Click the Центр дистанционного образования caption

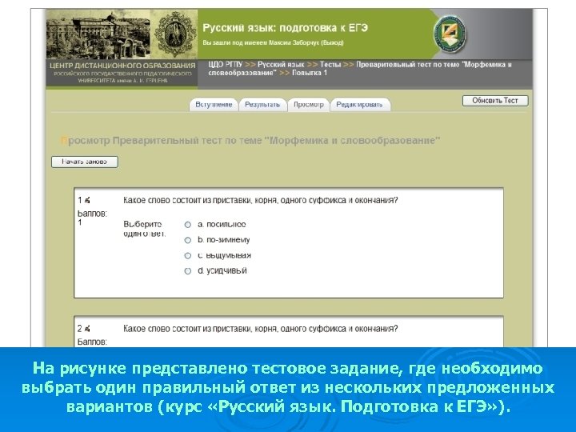click(122, 66)
